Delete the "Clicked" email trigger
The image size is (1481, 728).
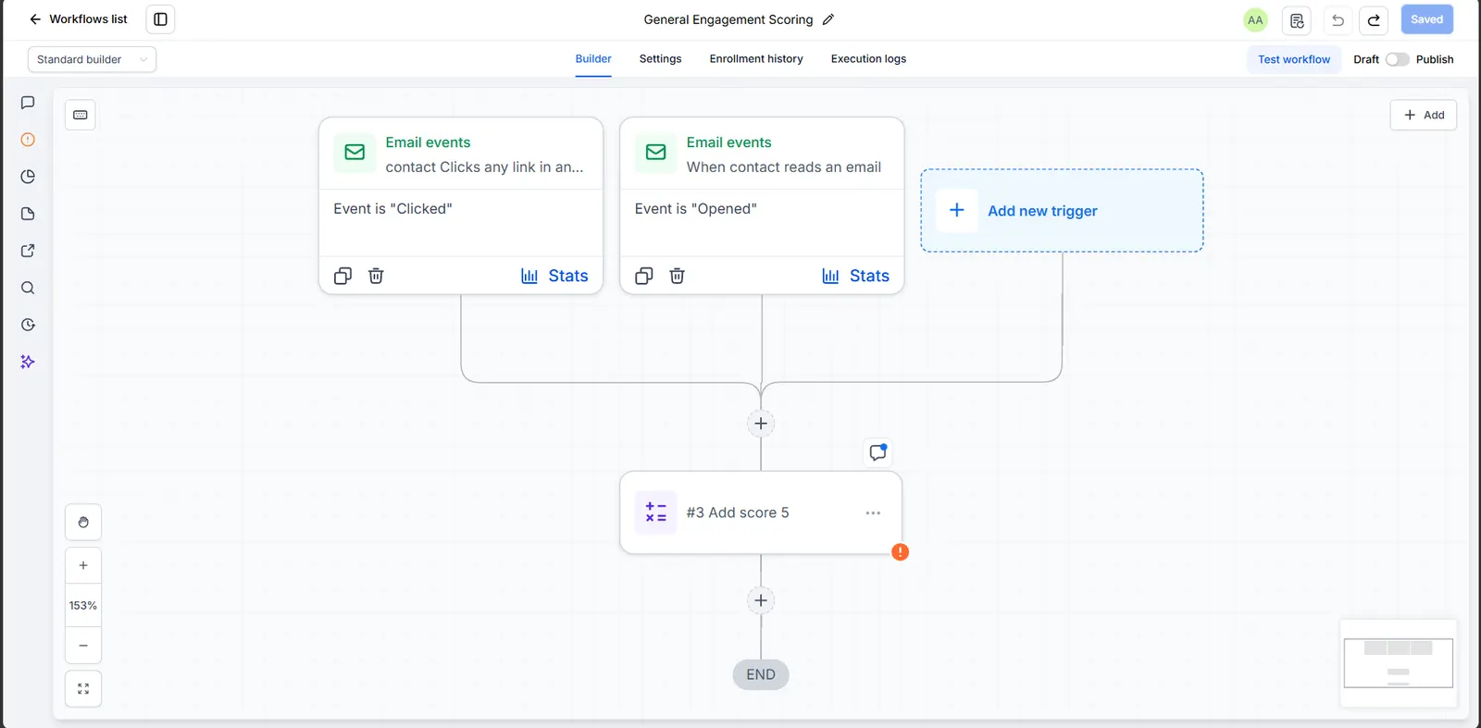pos(376,276)
